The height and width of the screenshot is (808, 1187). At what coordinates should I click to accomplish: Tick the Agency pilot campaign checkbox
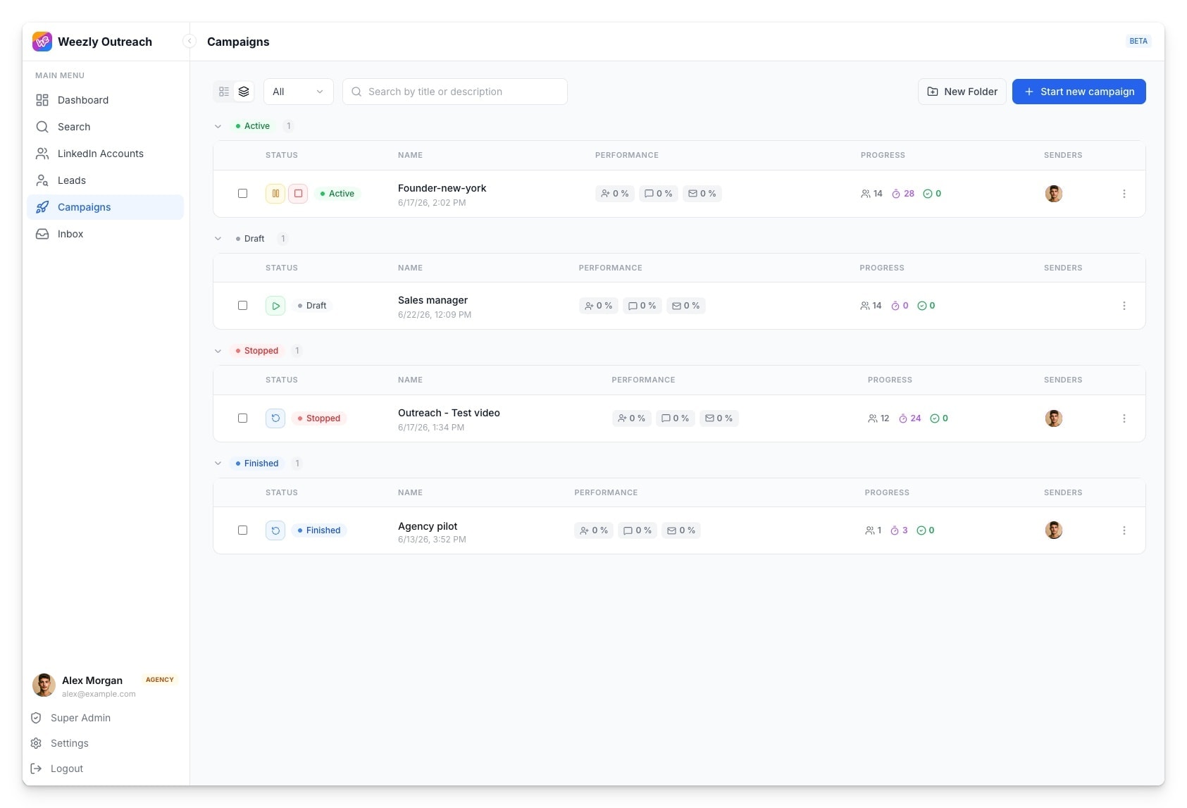click(x=242, y=530)
